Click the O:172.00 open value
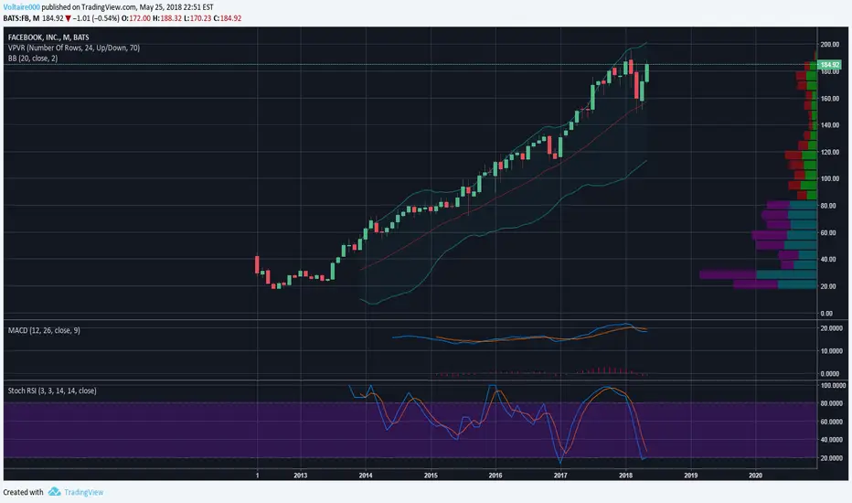 pyautogui.click(x=135, y=18)
